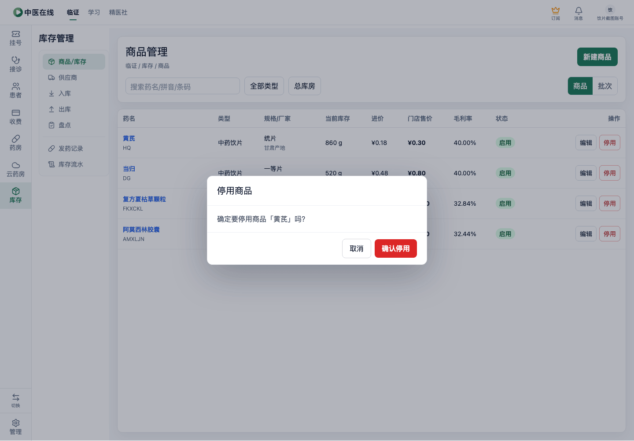Open 接诊 stethoscope sidebar item
This screenshot has width=634, height=441.
click(15, 64)
